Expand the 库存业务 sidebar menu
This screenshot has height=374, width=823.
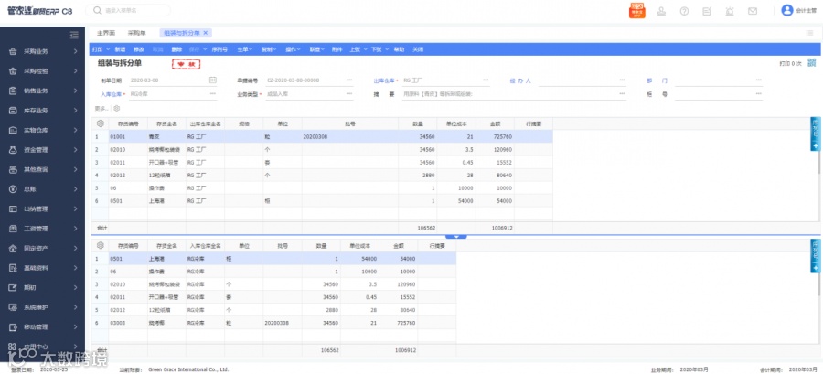click(x=42, y=111)
